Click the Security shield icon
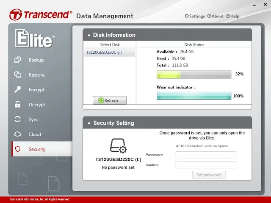 click(x=18, y=149)
